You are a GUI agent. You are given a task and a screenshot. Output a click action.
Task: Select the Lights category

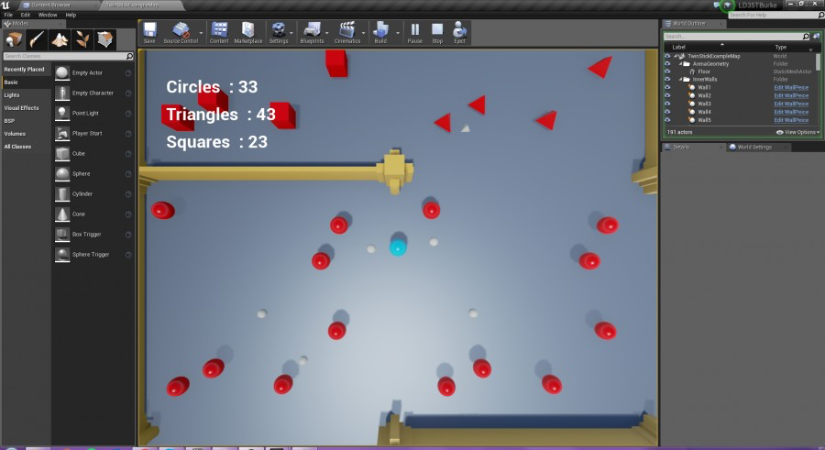click(x=12, y=94)
